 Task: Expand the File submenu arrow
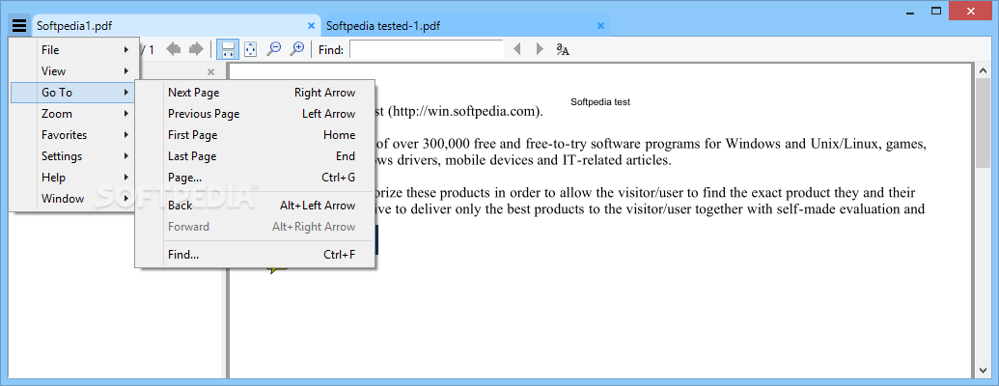[x=127, y=49]
